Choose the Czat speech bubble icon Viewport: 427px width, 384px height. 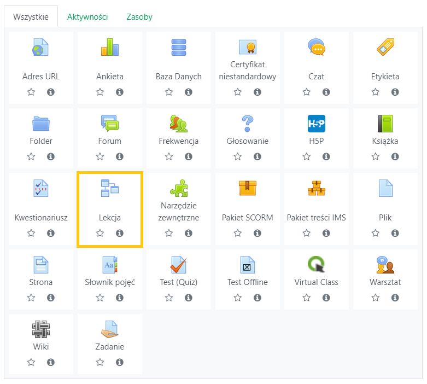pyautogui.click(x=316, y=47)
